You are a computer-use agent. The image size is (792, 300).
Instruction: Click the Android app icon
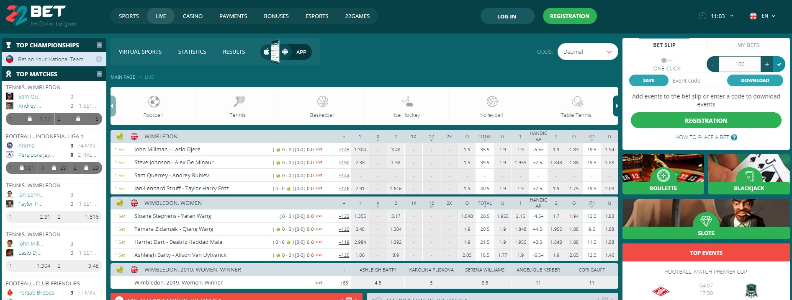(285, 52)
